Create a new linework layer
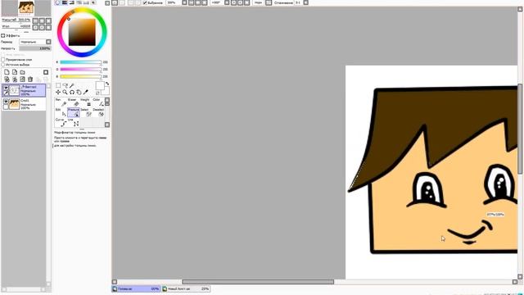The height and width of the screenshot is (295, 524). [15, 72]
